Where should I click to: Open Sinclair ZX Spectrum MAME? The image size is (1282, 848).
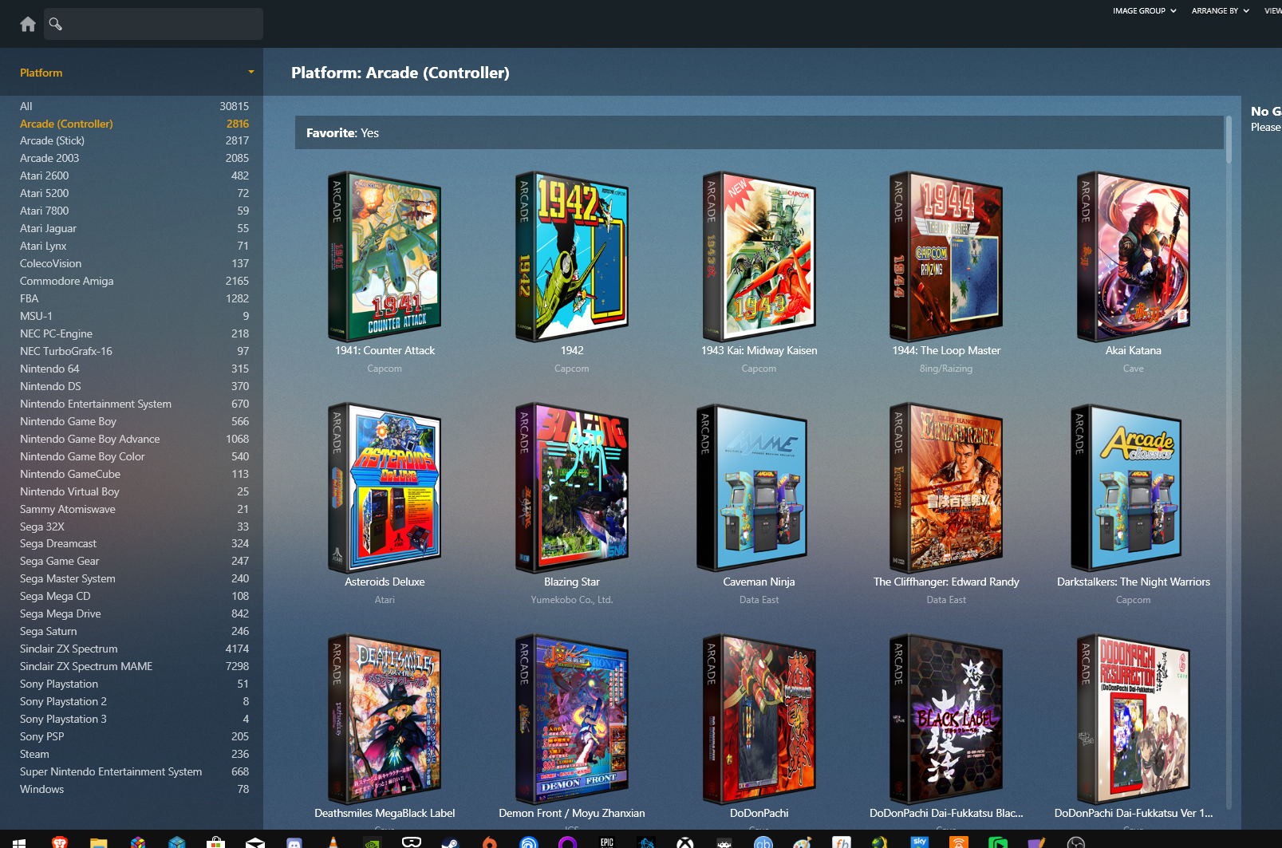pyautogui.click(x=134, y=666)
